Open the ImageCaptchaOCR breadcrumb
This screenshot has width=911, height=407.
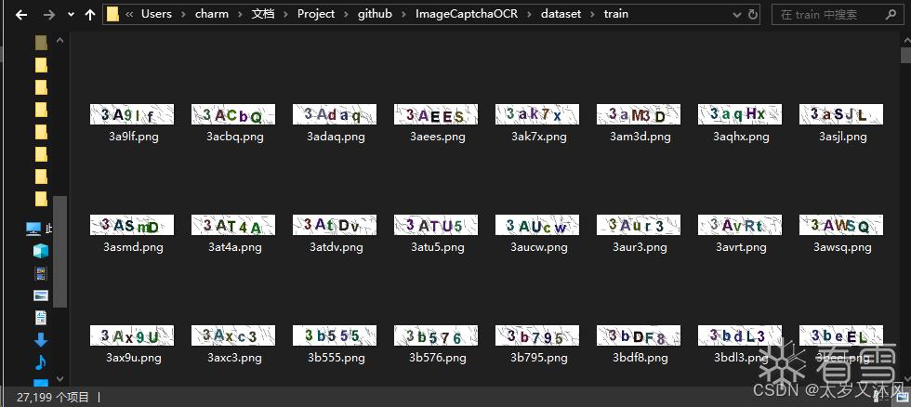(x=467, y=14)
